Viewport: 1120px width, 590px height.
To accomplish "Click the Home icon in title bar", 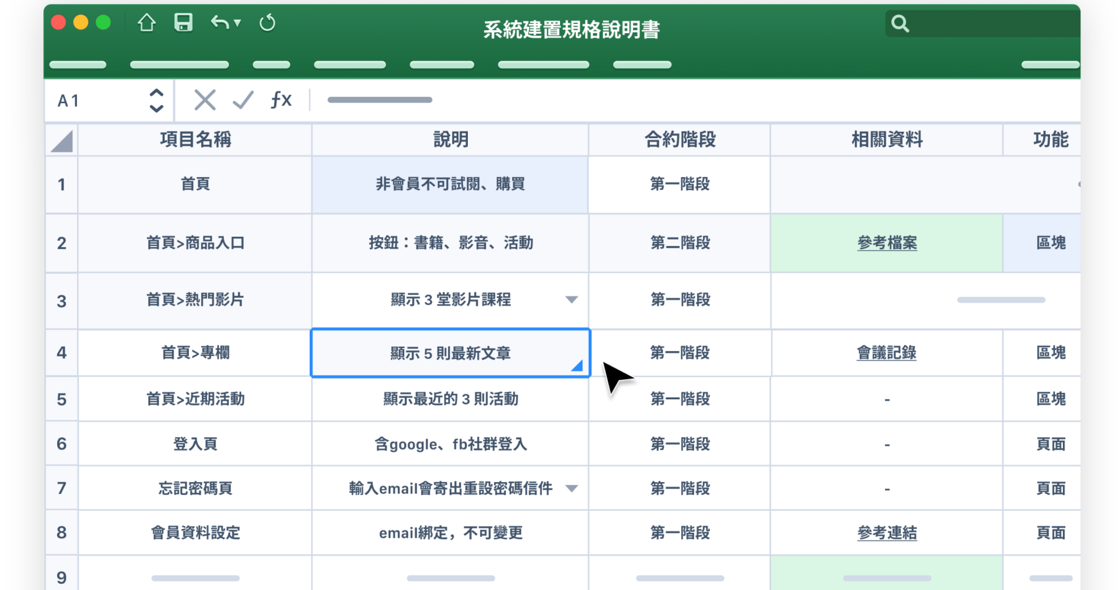I will [146, 23].
